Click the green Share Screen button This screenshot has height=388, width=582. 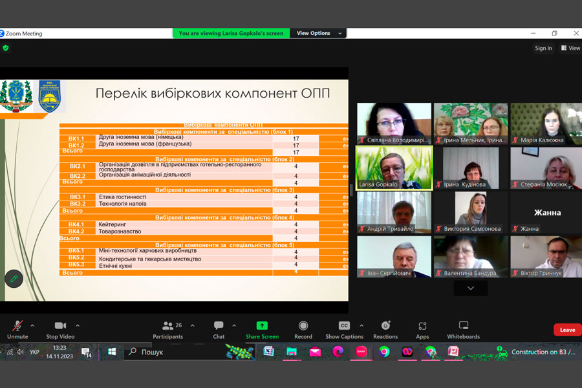click(262, 330)
